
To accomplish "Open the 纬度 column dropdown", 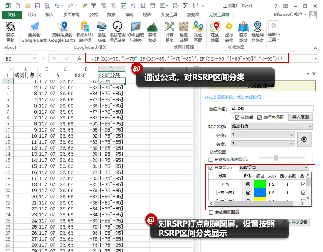I will 292,144.
